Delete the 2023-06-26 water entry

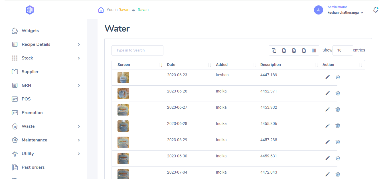pos(338,93)
